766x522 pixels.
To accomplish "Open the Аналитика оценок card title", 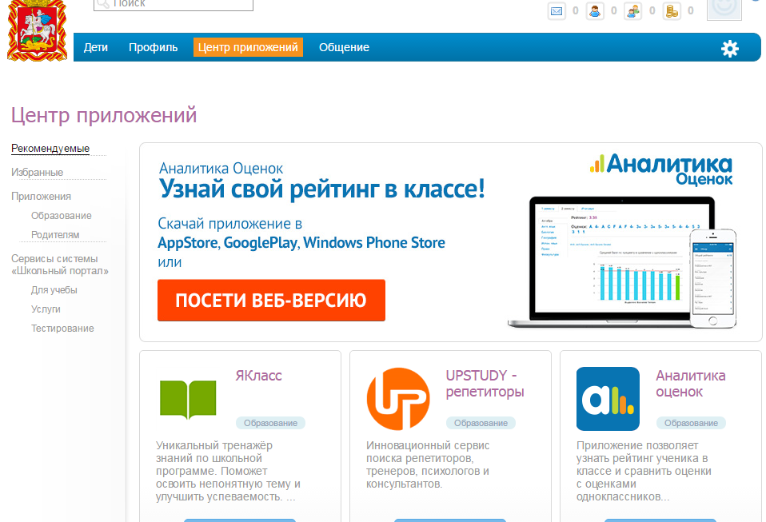I will (690, 384).
